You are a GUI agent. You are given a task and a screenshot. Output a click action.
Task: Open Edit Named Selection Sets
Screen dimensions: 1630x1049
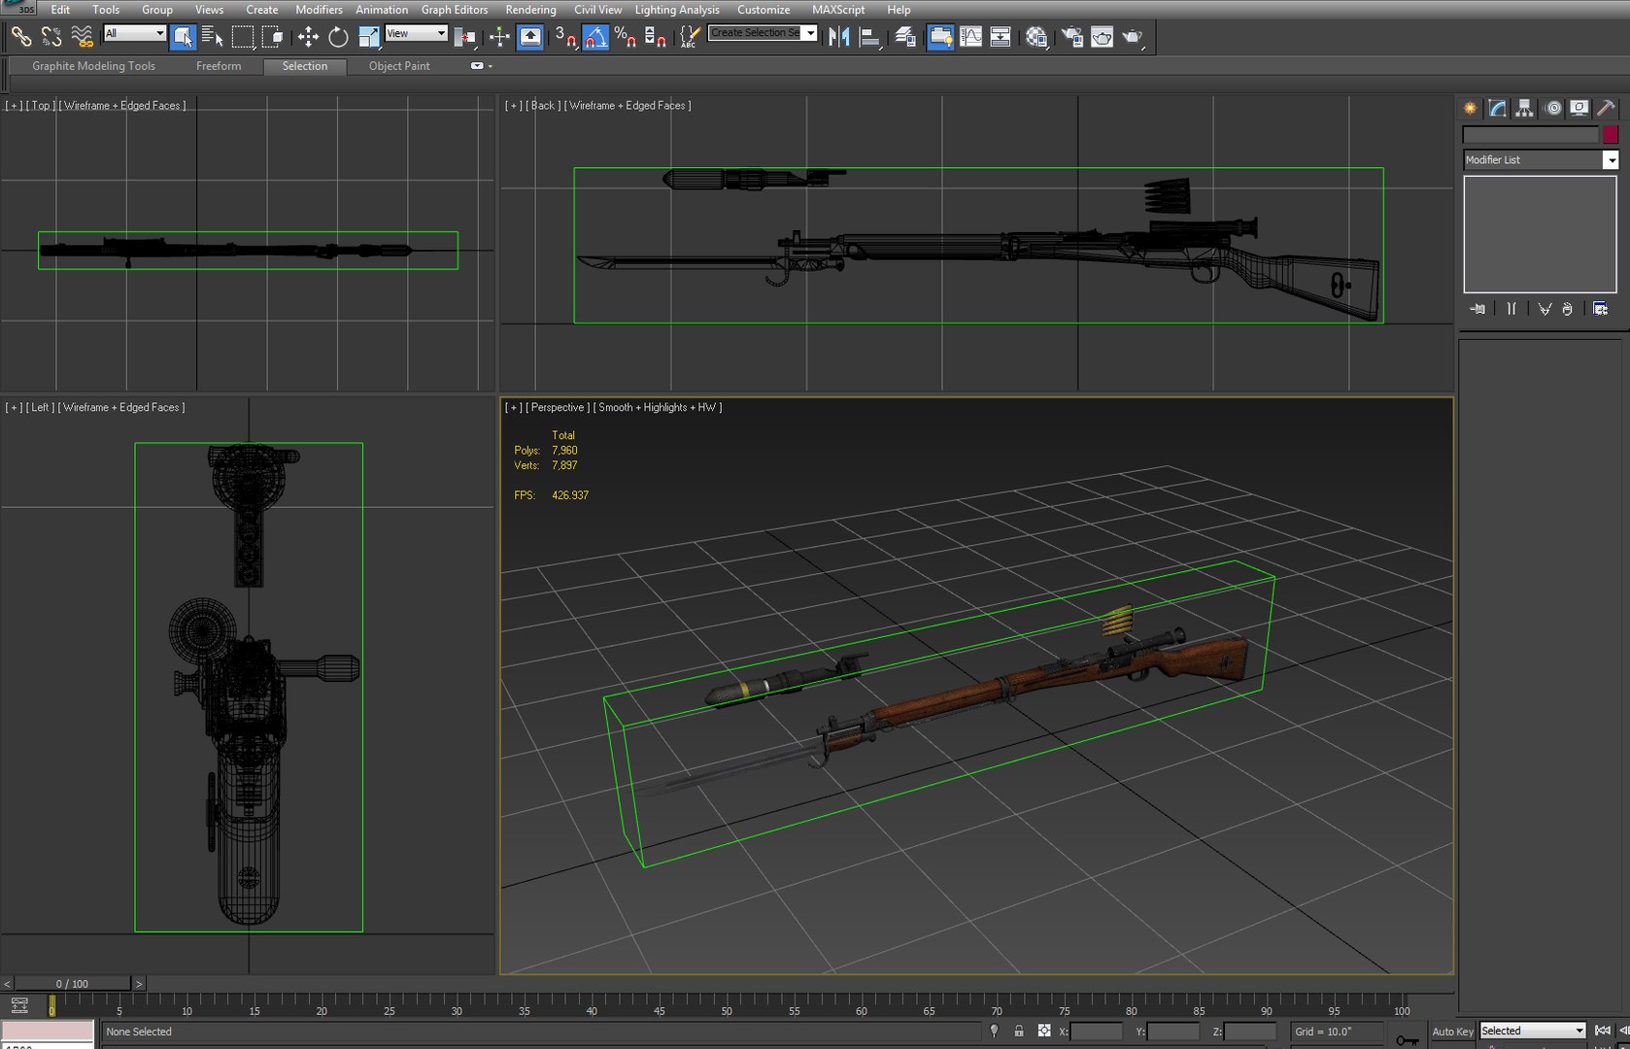click(x=689, y=37)
